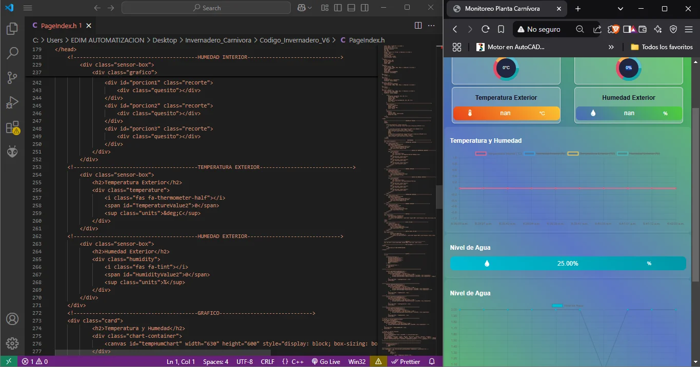Open the Search view in the sidebar
The image size is (700, 367).
pyautogui.click(x=12, y=53)
